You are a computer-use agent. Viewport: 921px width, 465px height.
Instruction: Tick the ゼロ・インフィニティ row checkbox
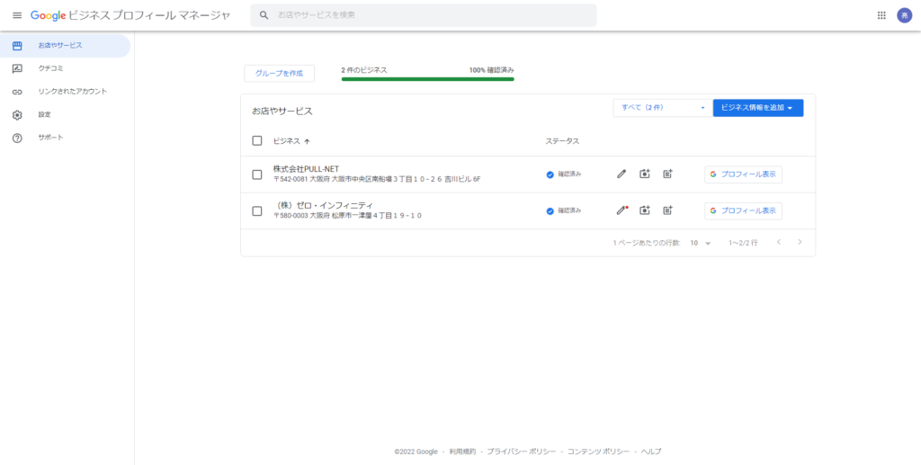pos(257,211)
